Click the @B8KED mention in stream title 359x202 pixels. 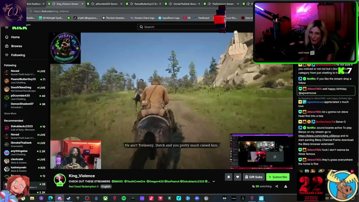[x=117, y=182]
